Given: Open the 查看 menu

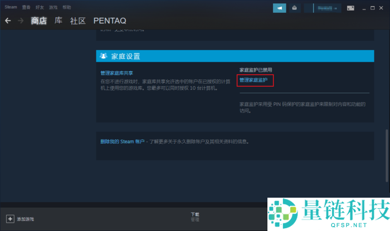Looking at the screenshot, I should click(x=27, y=8).
